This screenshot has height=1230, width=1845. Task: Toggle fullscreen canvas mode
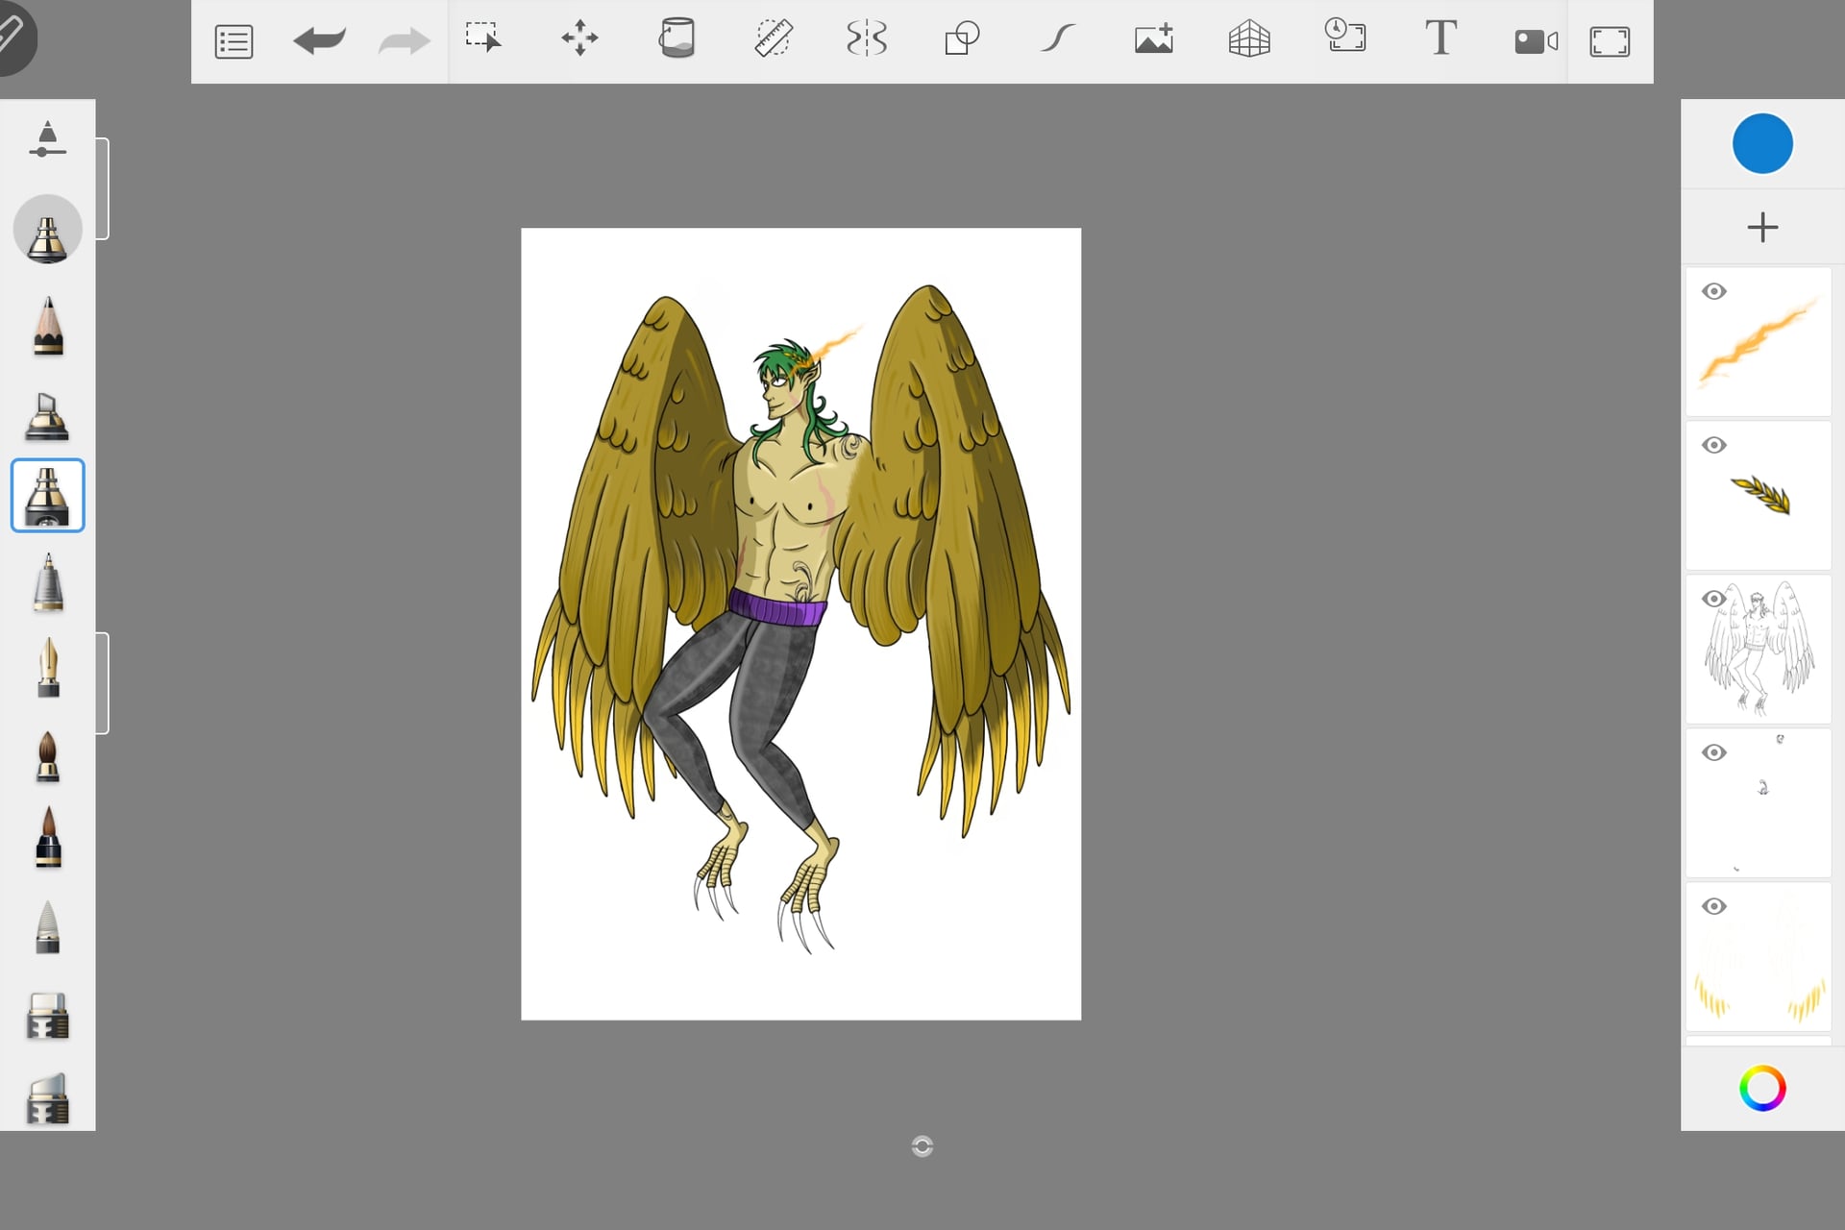point(1610,41)
